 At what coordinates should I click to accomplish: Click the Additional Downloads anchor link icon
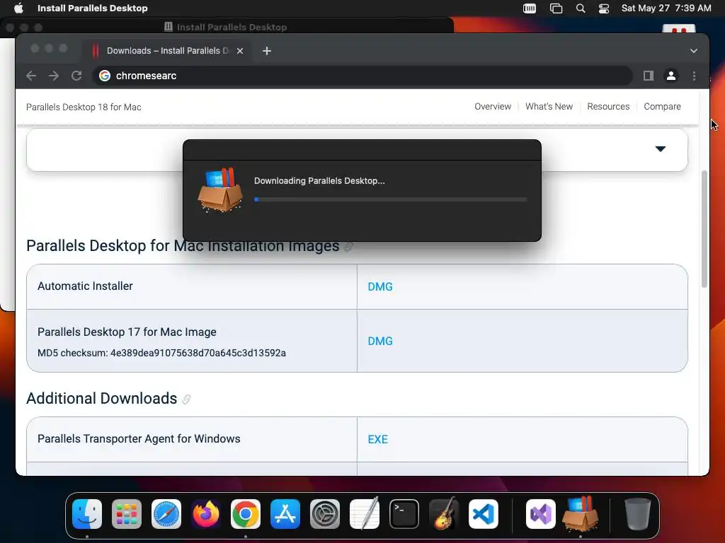click(186, 399)
